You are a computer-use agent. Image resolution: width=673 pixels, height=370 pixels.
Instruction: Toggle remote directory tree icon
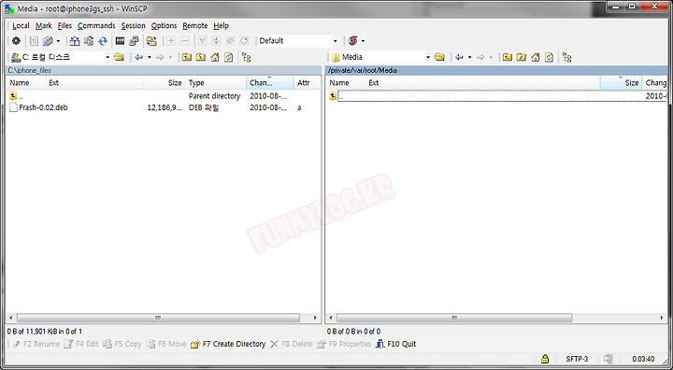tap(566, 57)
